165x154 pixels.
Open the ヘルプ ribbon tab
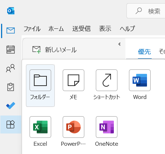click(128, 29)
